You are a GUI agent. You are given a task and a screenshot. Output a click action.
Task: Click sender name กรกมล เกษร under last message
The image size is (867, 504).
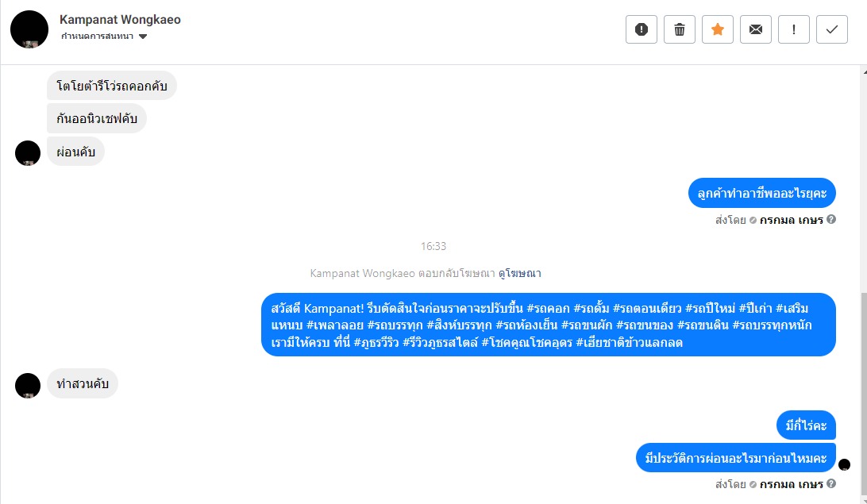tap(792, 484)
